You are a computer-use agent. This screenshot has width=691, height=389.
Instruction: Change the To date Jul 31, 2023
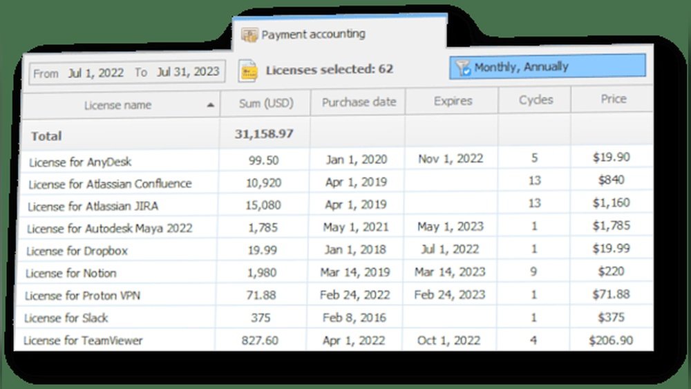click(x=187, y=72)
